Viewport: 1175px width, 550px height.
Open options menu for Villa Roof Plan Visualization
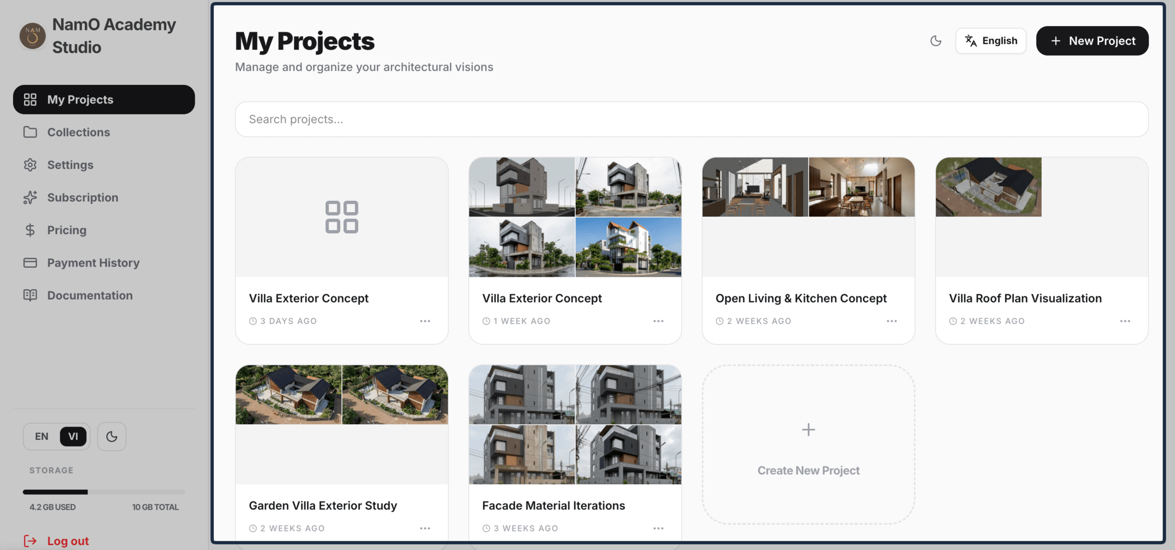(1124, 321)
